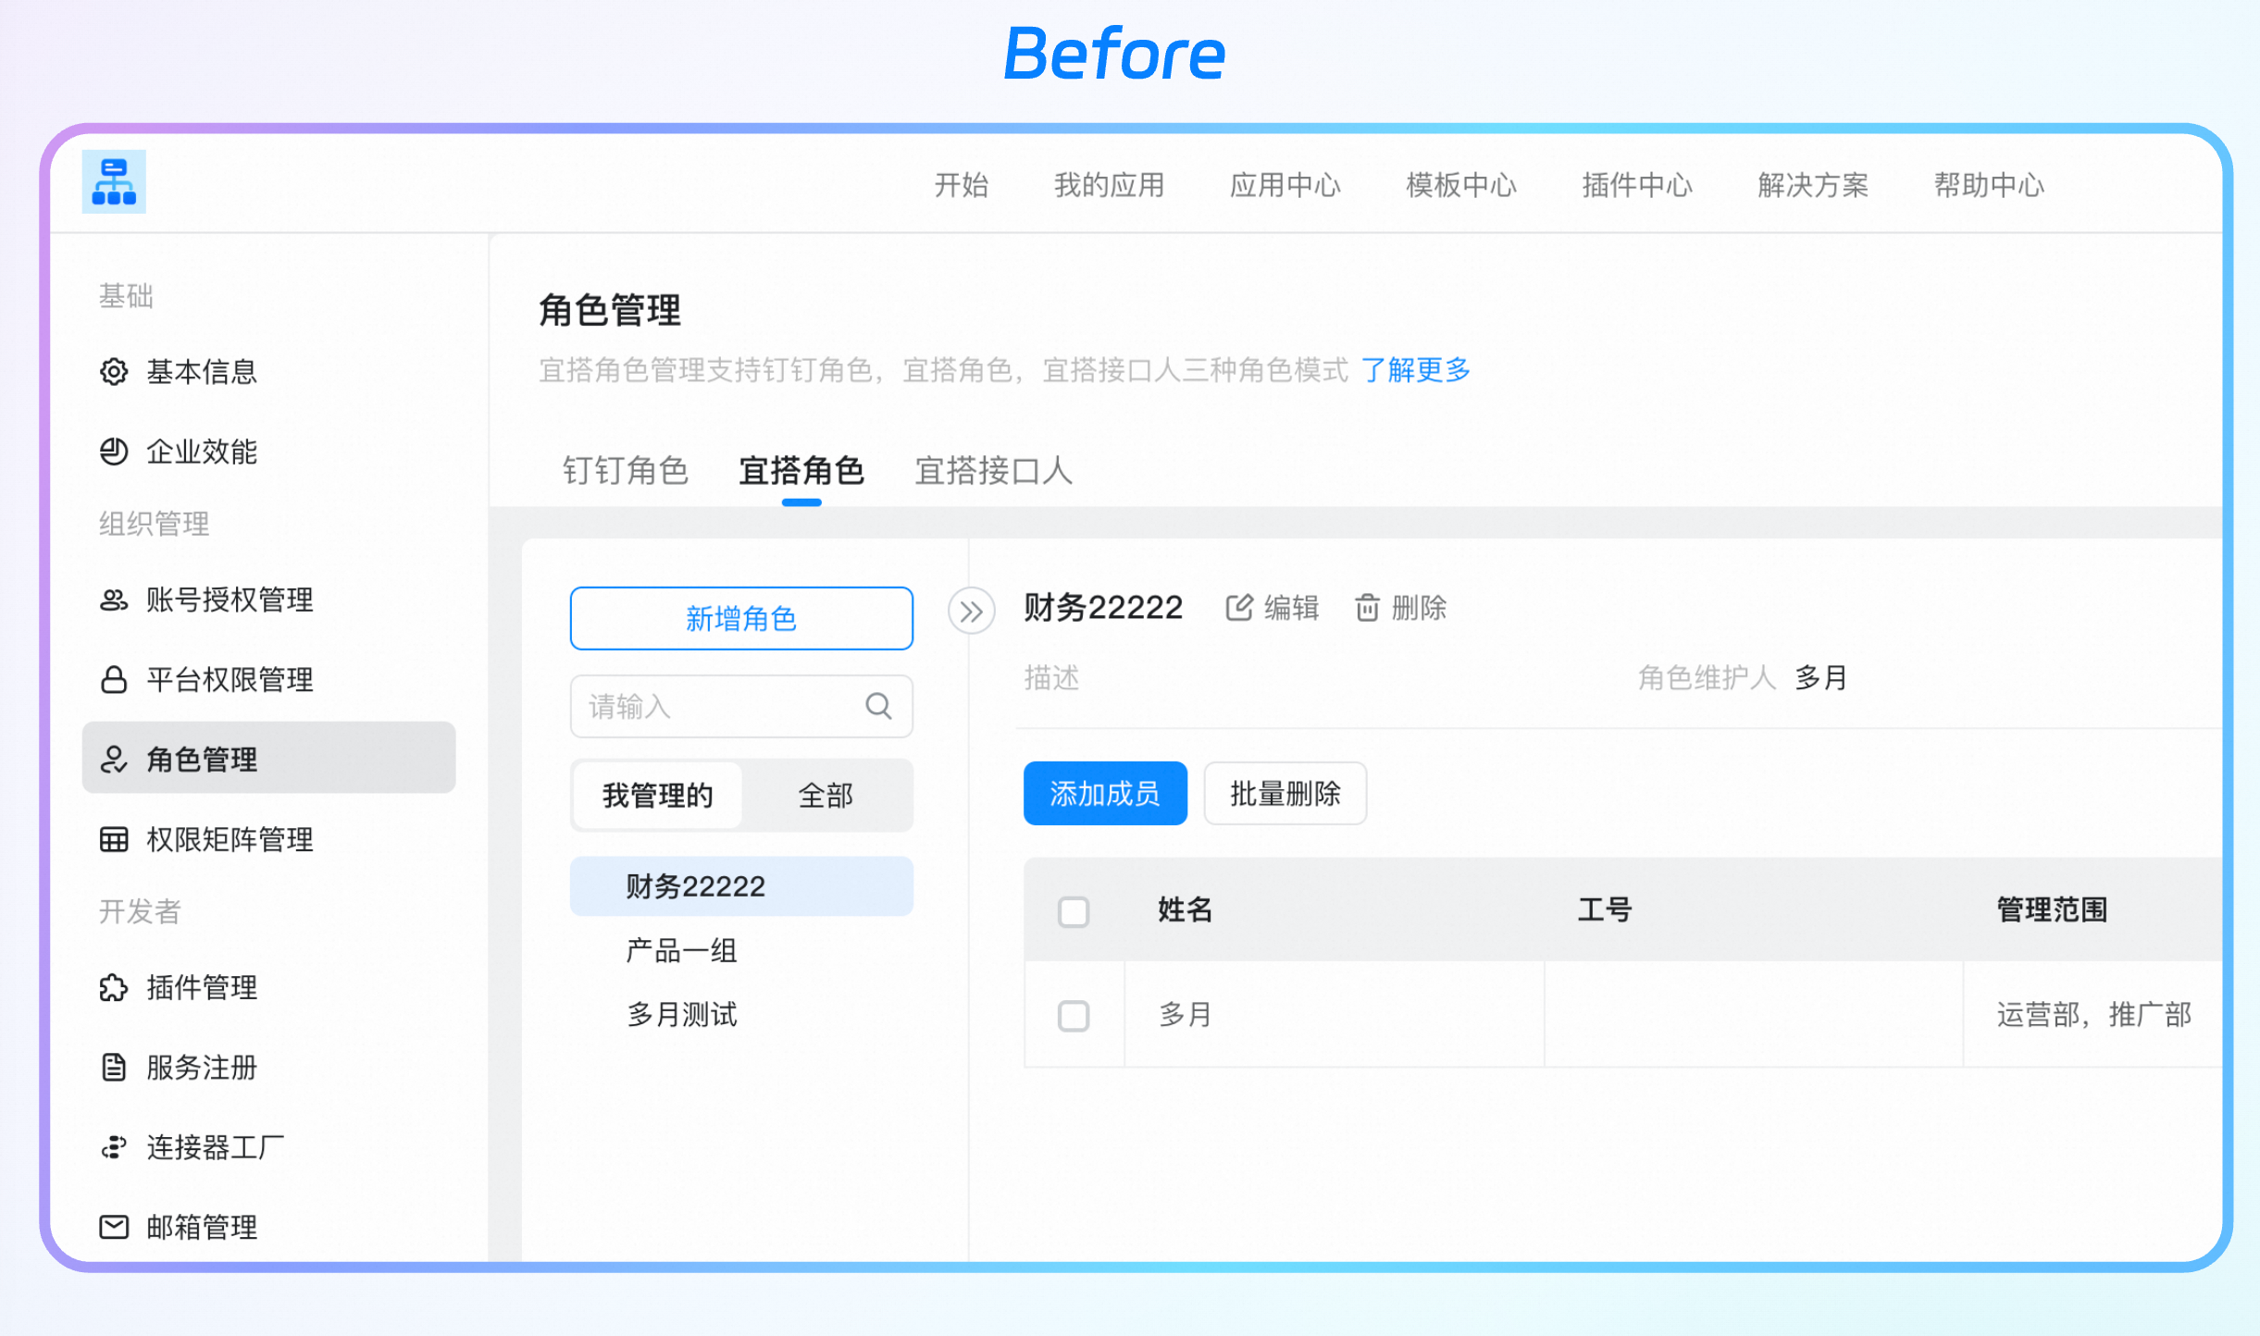Click the name cell 多月 in table
The width and height of the screenshot is (2260, 1336).
[1186, 1014]
